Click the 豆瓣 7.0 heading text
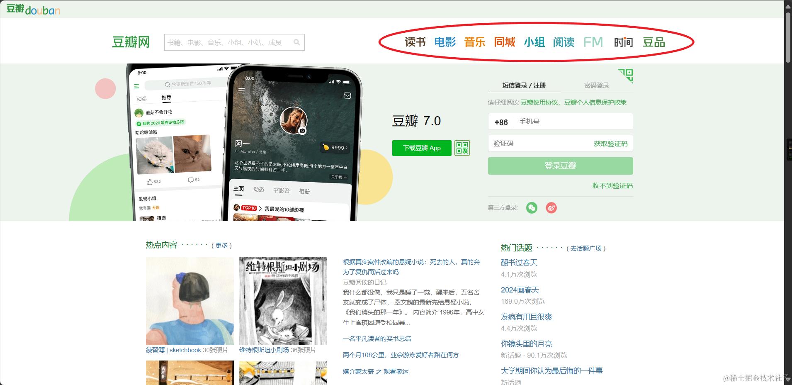This screenshot has height=385, width=792. [x=416, y=121]
